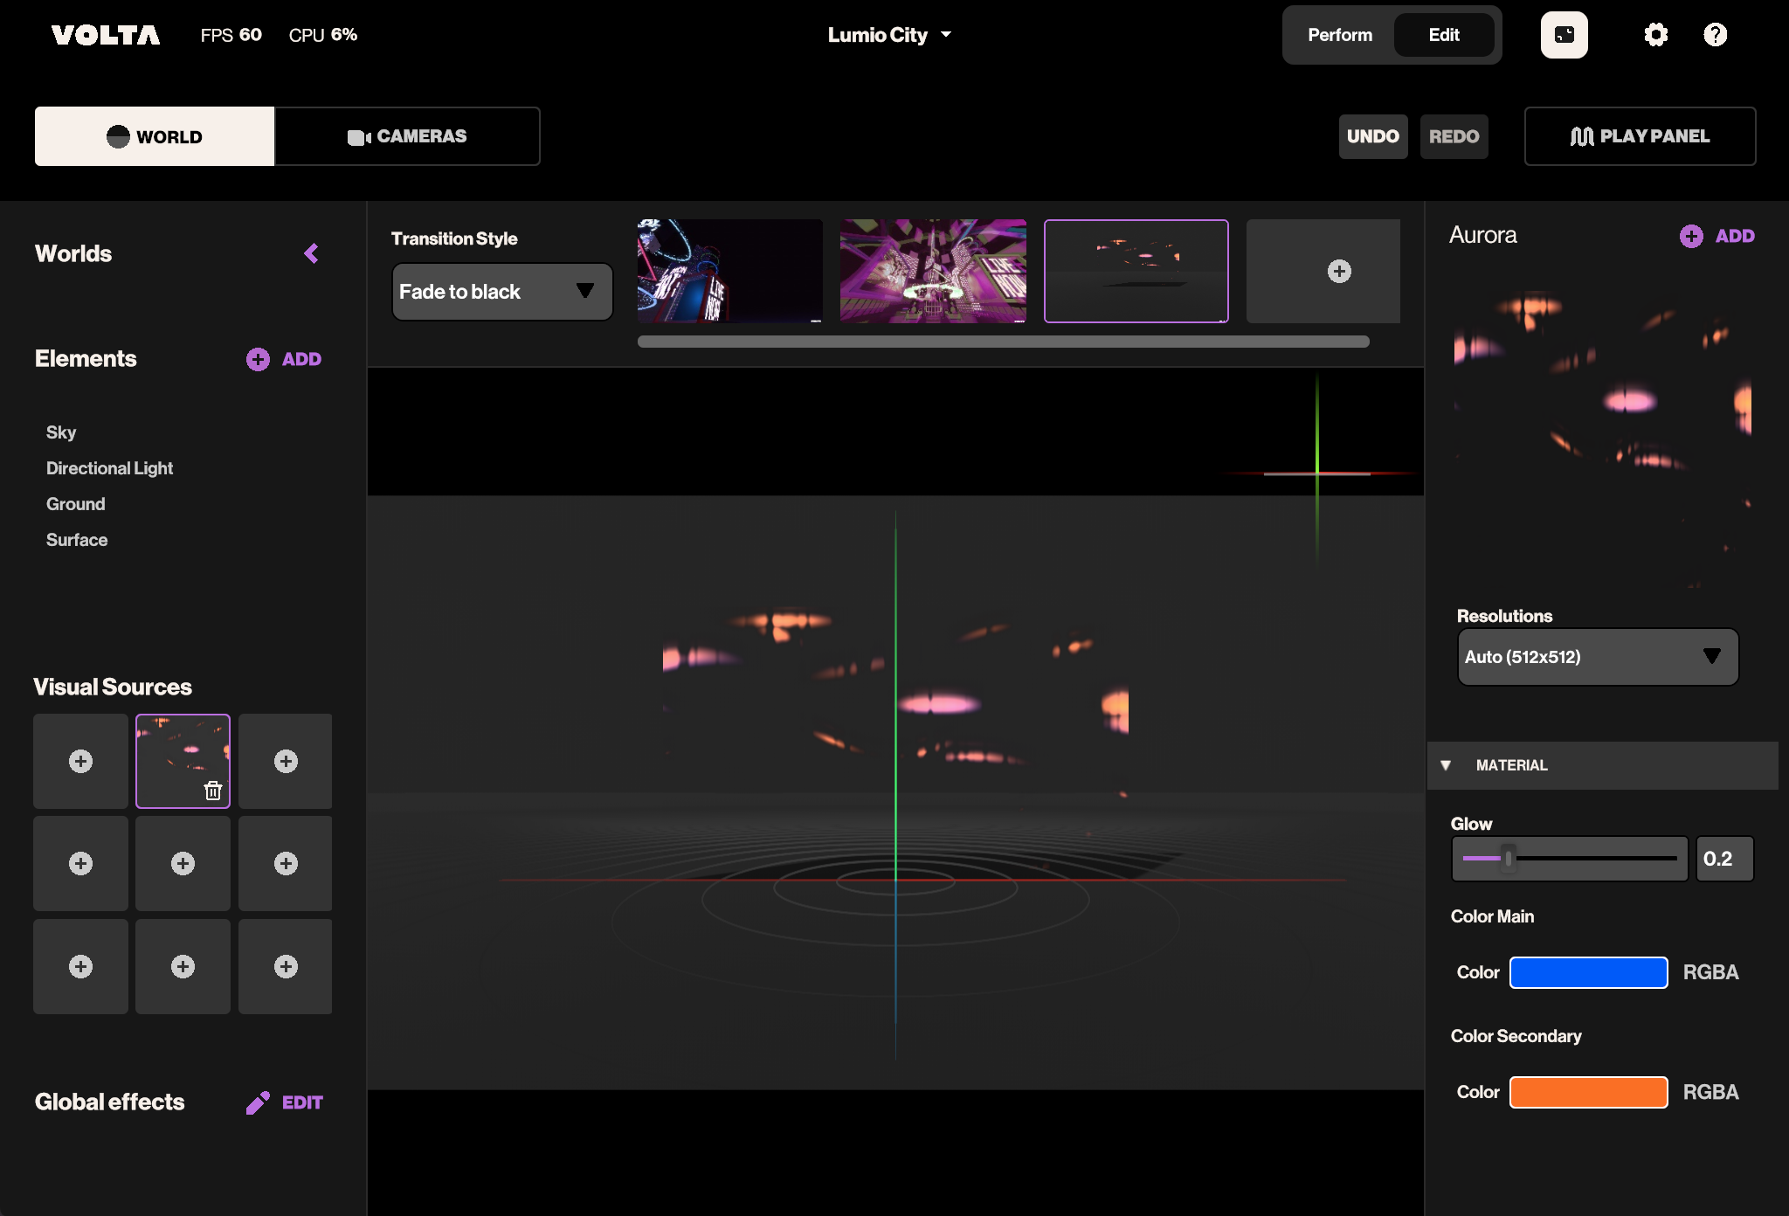The height and width of the screenshot is (1216, 1789).
Task: Click the orange Color Secondary swatch
Action: [1588, 1092]
